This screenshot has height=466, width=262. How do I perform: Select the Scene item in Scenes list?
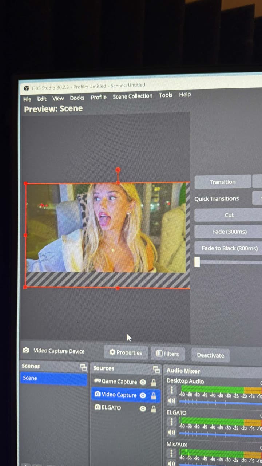(54, 379)
